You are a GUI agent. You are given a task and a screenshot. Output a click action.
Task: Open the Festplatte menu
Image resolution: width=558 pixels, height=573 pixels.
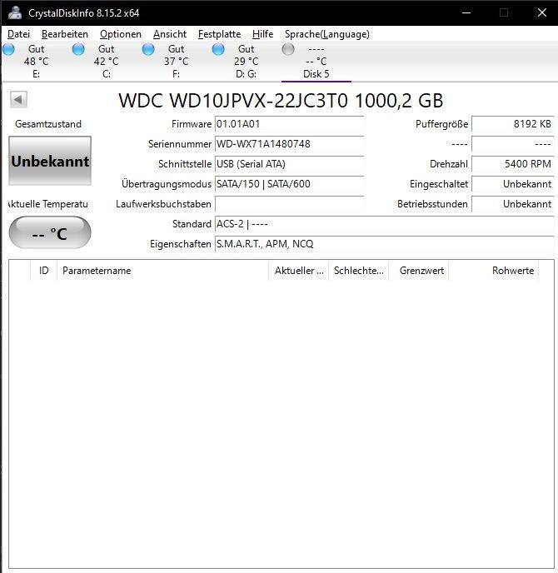[219, 34]
